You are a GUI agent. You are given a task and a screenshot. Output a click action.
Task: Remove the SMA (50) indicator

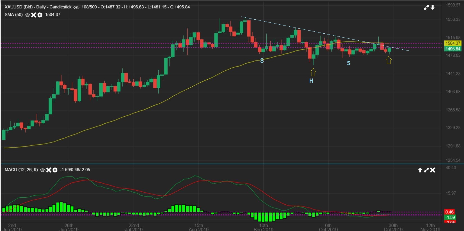point(34,15)
